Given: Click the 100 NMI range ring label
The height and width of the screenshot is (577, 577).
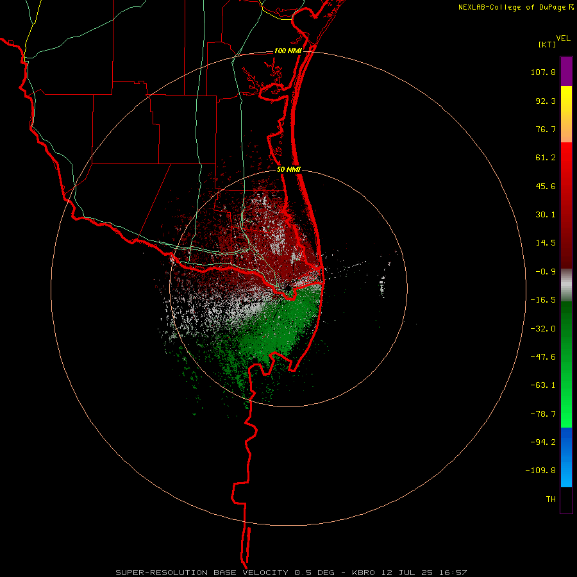Looking at the screenshot, I should 288,51.
